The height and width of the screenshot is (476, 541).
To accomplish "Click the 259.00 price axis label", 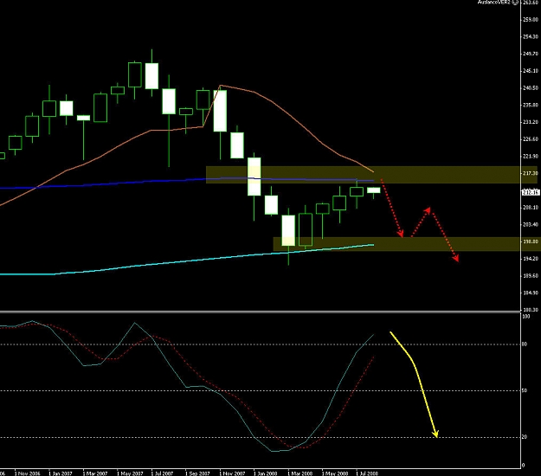I will pos(531,20).
